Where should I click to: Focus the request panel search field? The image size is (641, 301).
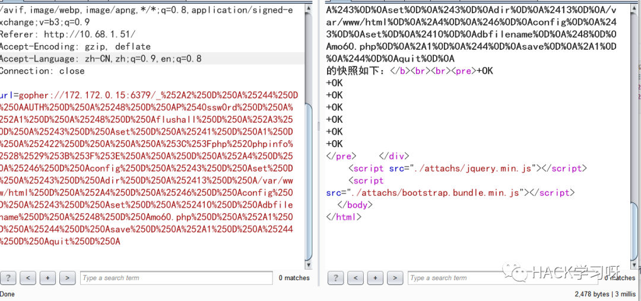click(176, 278)
